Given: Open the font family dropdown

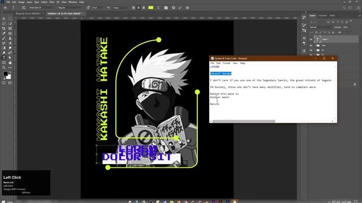Looking at the screenshot, I should (x=41, y=7).
